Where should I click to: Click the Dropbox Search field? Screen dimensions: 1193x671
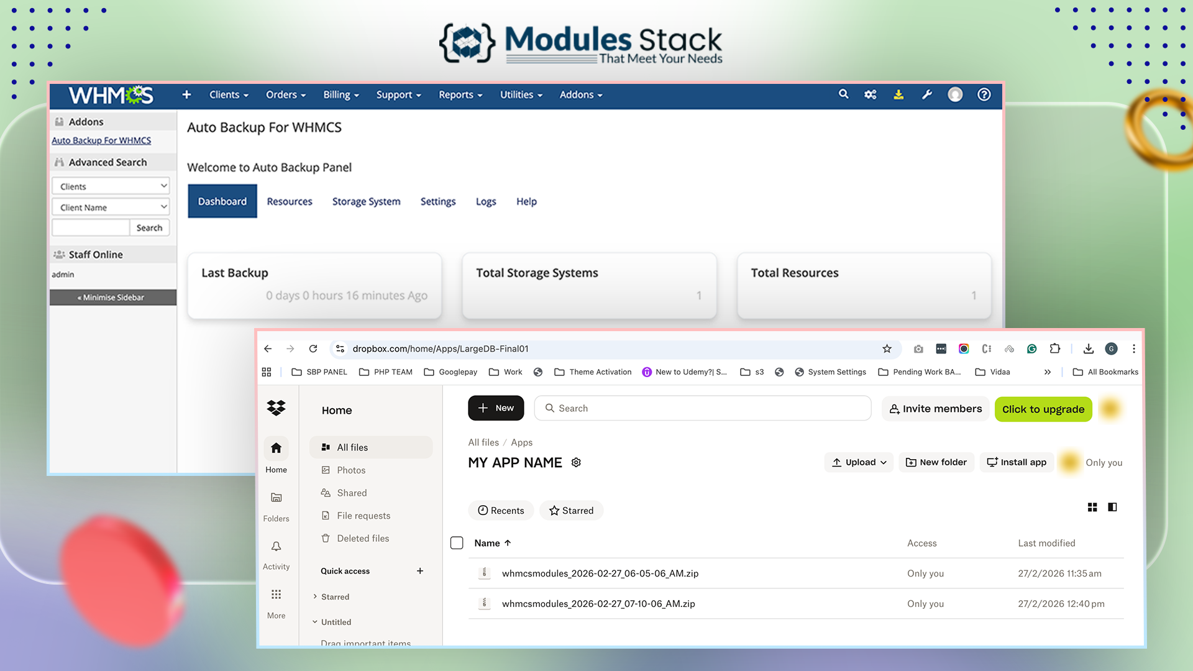[x=702, y=408]
